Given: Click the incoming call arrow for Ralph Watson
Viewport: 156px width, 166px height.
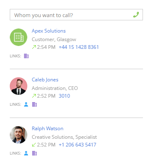Looking at the screenshot, I should (34, 145).
